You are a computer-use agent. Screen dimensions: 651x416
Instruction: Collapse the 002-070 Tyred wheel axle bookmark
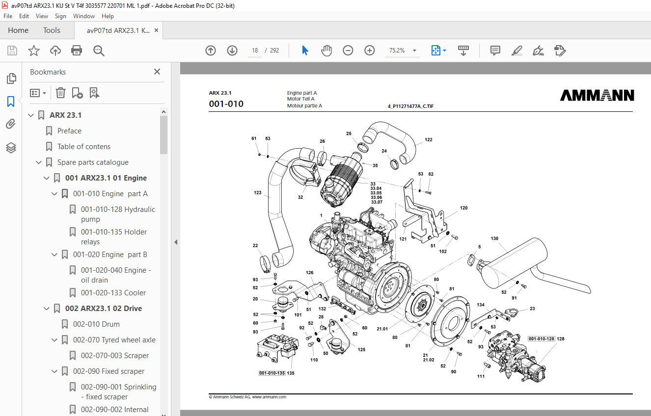click(x=54, y=340)
